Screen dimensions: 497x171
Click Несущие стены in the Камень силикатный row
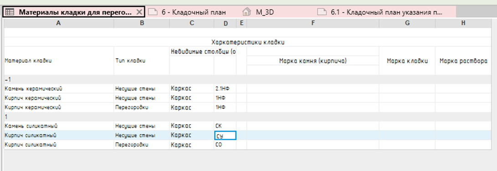click(142, 126)
